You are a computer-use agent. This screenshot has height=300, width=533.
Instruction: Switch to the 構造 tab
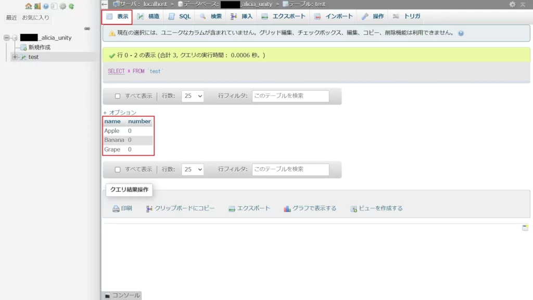(x=148, y=16)
